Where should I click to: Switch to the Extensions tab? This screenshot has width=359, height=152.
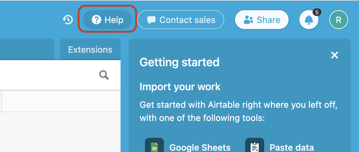[90, 50]
